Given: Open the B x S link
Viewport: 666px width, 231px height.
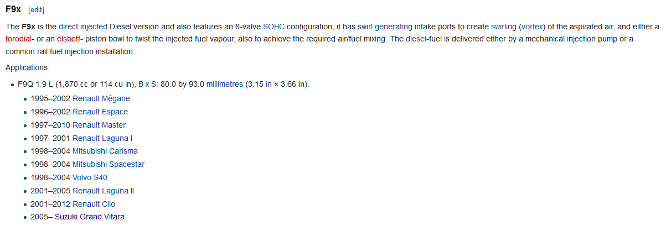Looking at the screenshot, I should 148,85.
